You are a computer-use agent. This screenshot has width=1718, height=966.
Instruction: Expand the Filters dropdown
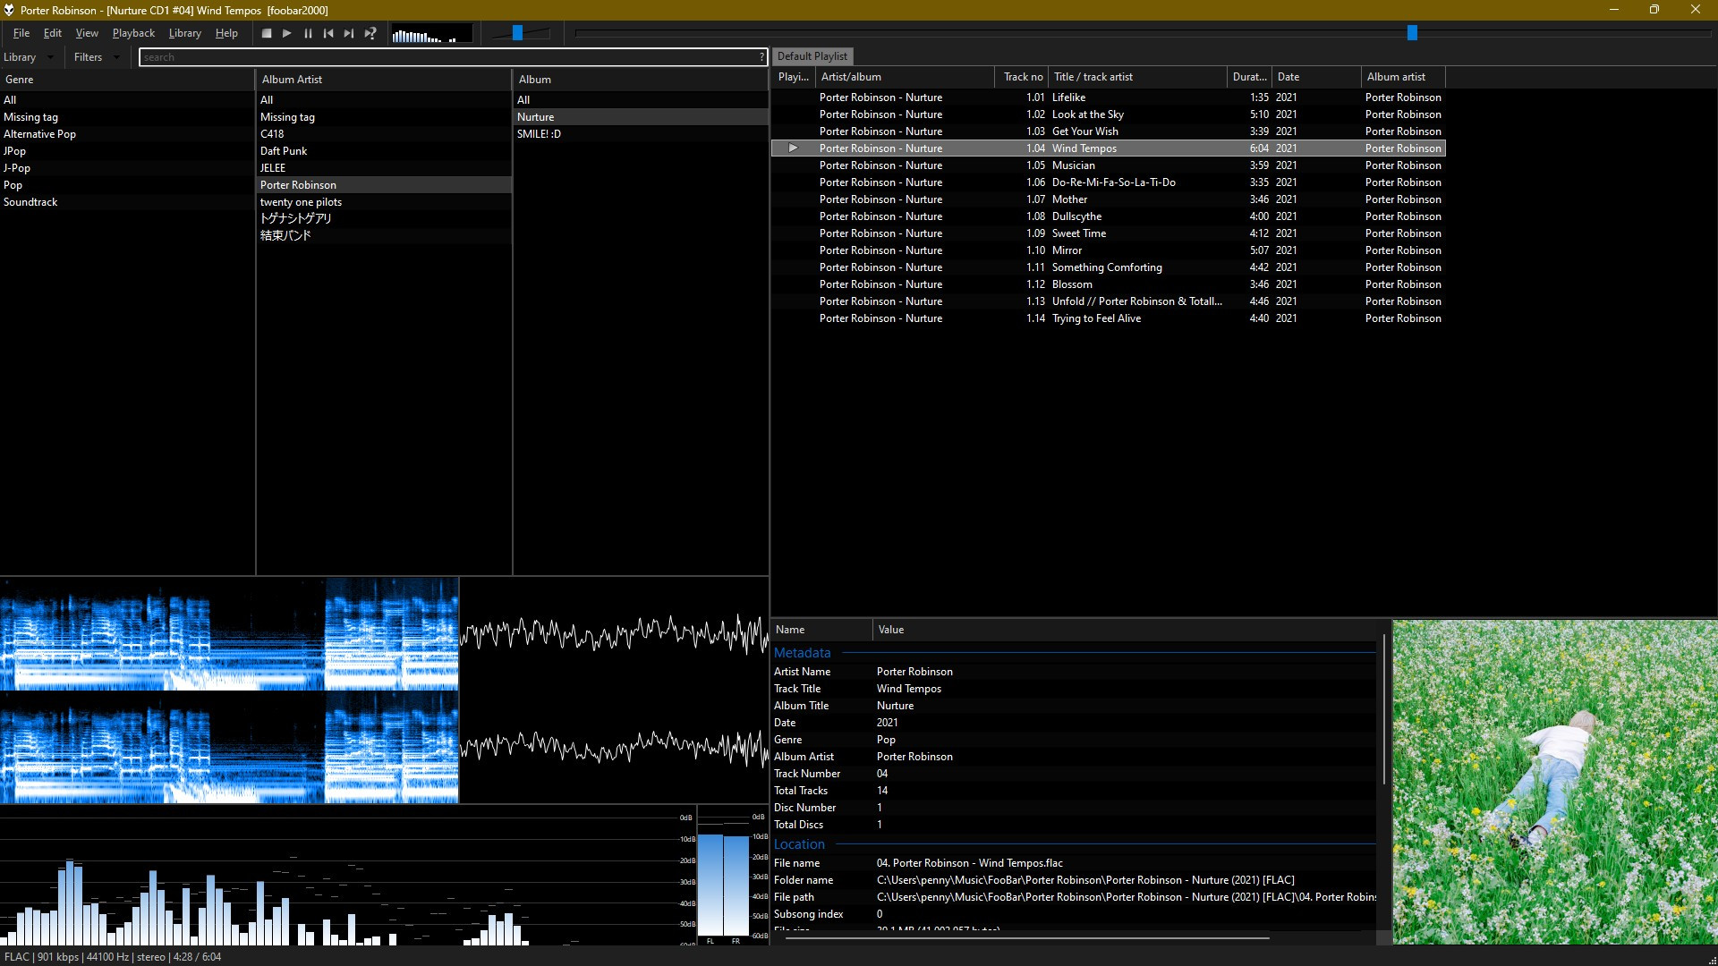[x=97, y=57]
